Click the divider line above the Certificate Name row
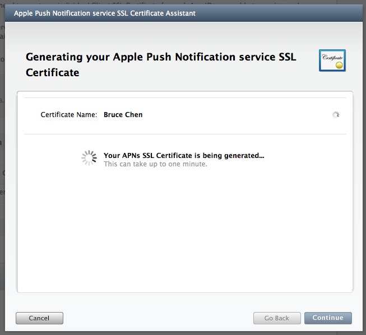 (x=184, y=98)
